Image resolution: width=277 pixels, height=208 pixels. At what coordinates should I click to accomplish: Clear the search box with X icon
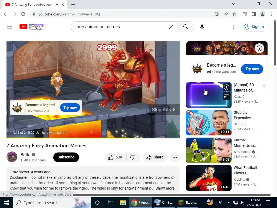[171, 27]
